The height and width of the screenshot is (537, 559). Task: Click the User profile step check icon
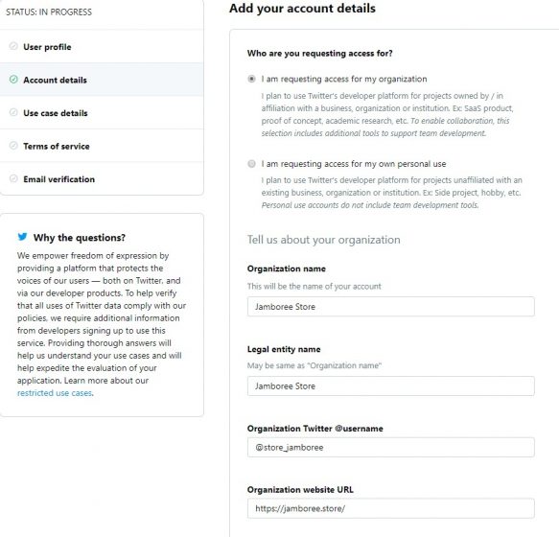pos(13,46)
